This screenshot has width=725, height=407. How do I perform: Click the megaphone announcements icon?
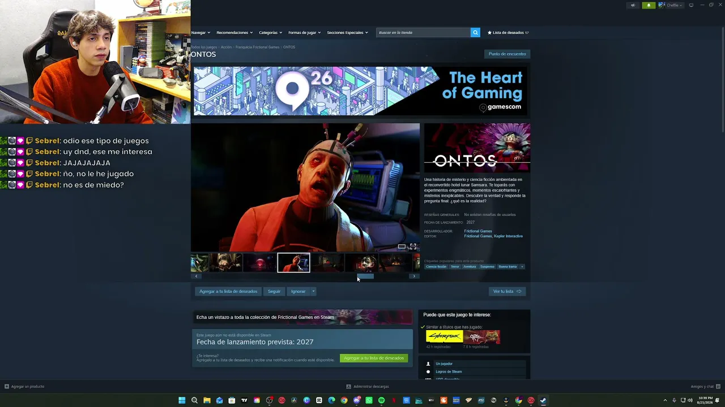point(633,5)
